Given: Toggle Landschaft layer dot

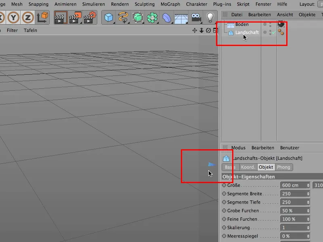Looking at the screenshot, I should [x=265, y=32].
